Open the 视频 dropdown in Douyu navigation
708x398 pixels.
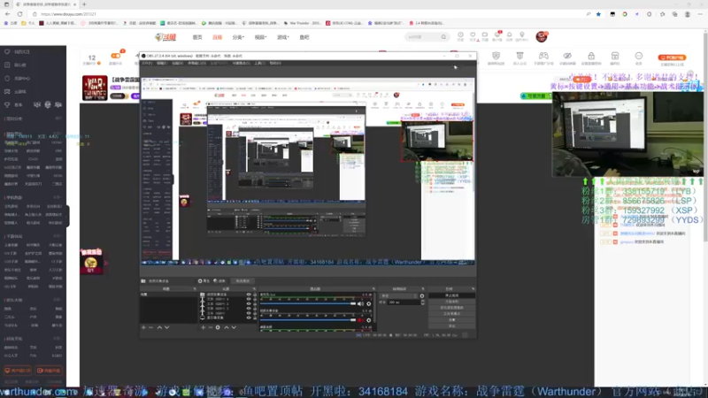click(260, 37)
